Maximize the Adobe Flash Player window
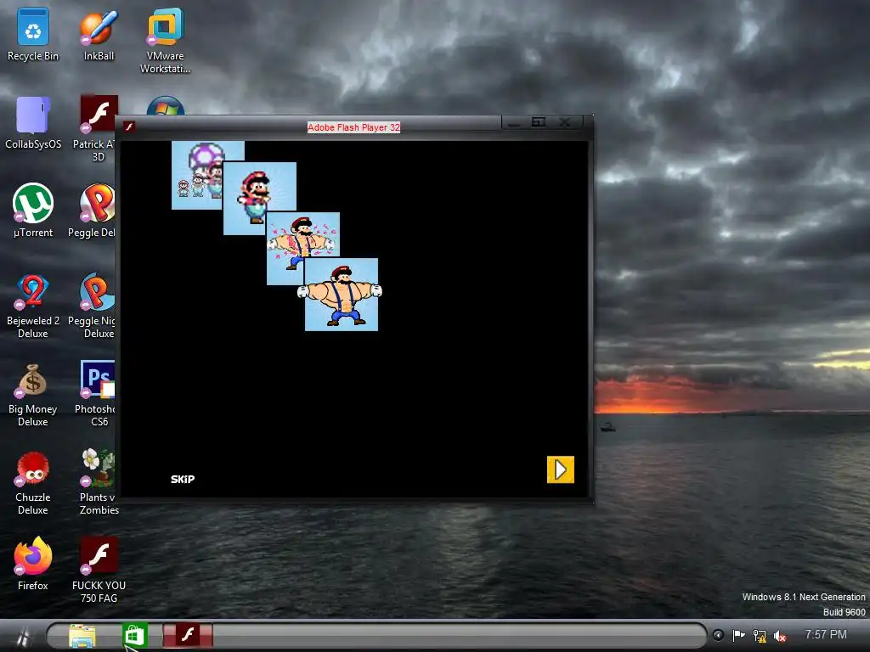 (538, 122)
